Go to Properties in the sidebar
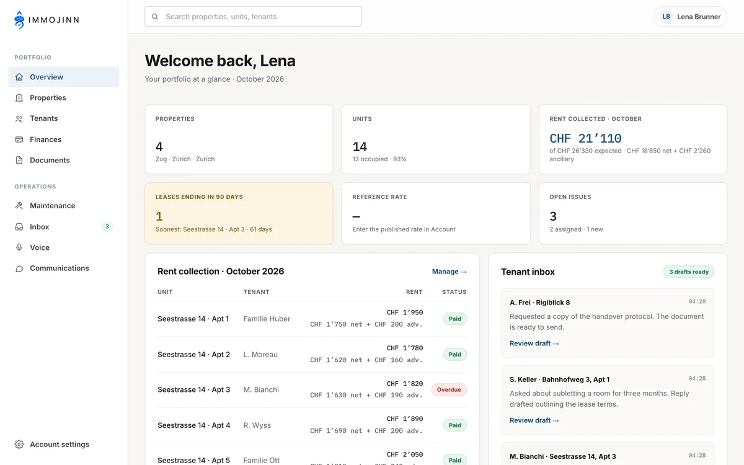Image resolution: width=744 pixels, height=465 pixels. tap(63, 98)
